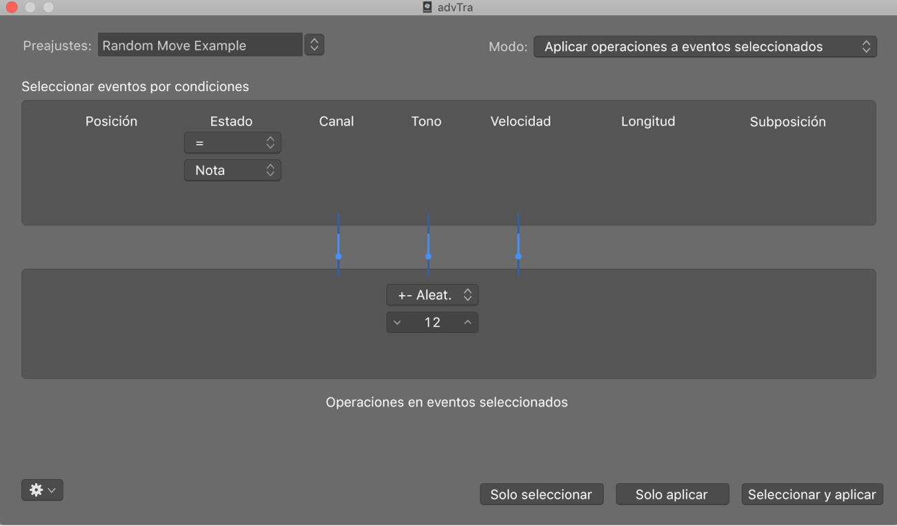Toggle the Canal condition-to-operation connection line
Viewport: 897px width, 526px height.
tap(338, 255)
